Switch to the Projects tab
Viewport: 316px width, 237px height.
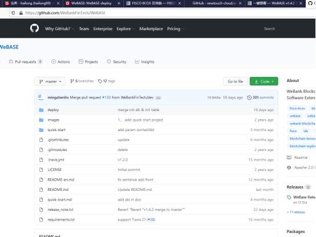(x=88, y=62)
